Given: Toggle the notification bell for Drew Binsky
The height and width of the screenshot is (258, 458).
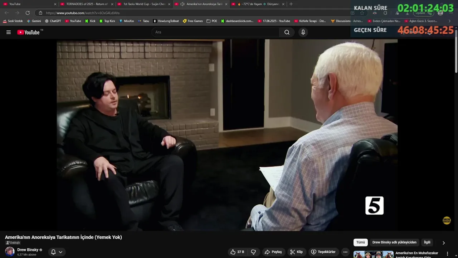Looking at the screenshot, I should pos(53,252).
